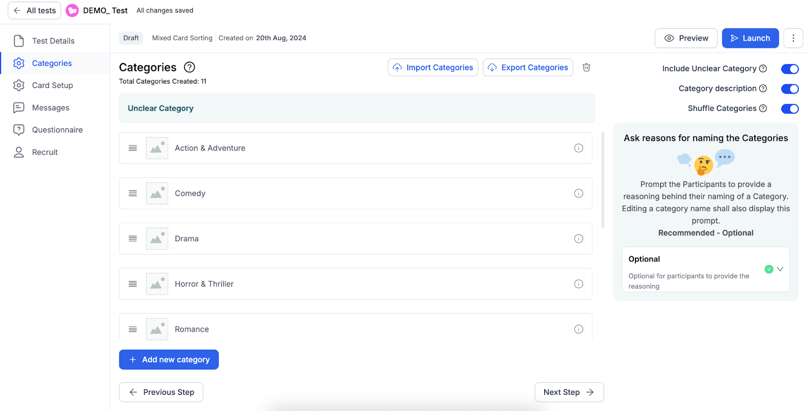The image size is (810, 411).
Task: Expand the Optional reasoning dropdown
Action: pos(780,269)
